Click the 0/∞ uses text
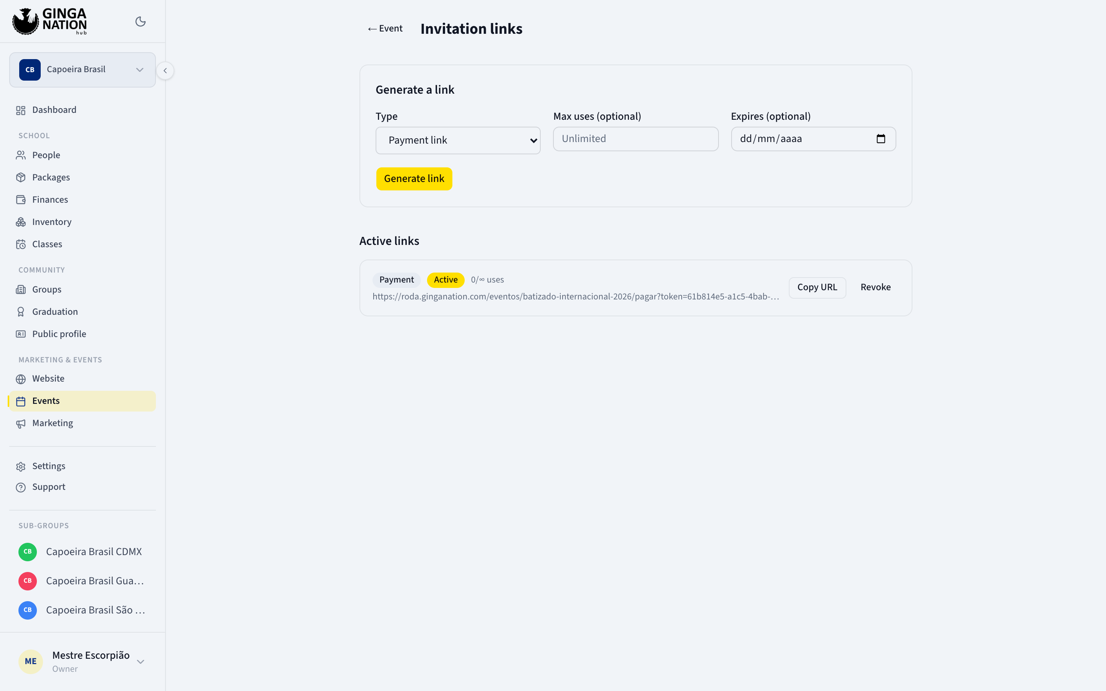 [x=487, y=280]
